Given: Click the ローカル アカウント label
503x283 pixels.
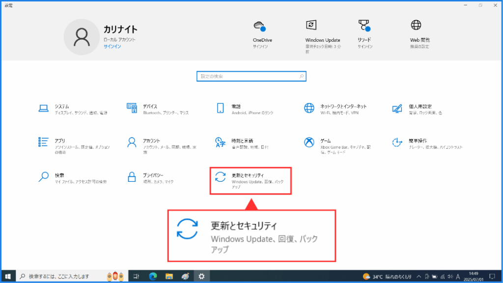Looking at the screenshot, I should (x=119, y=40).
